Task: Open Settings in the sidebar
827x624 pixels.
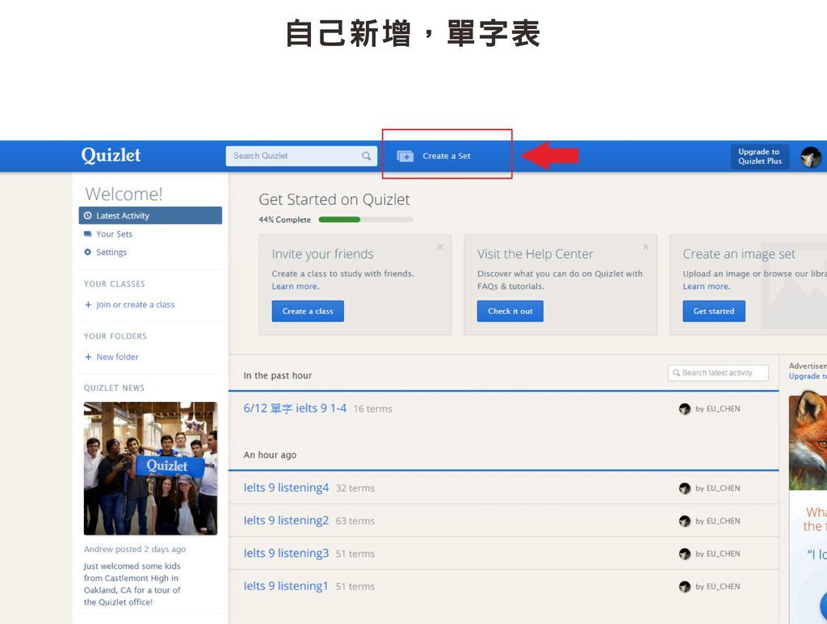Action: 111,252
